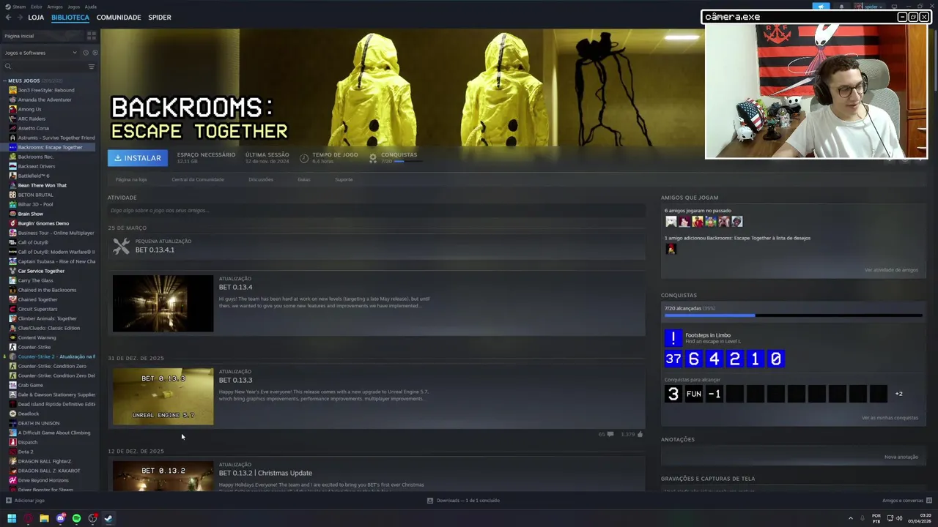
Task: Click the locked achievement showing -1
Action: 714,394
